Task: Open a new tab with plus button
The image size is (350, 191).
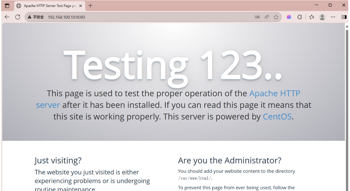Action: pos(90,6)
